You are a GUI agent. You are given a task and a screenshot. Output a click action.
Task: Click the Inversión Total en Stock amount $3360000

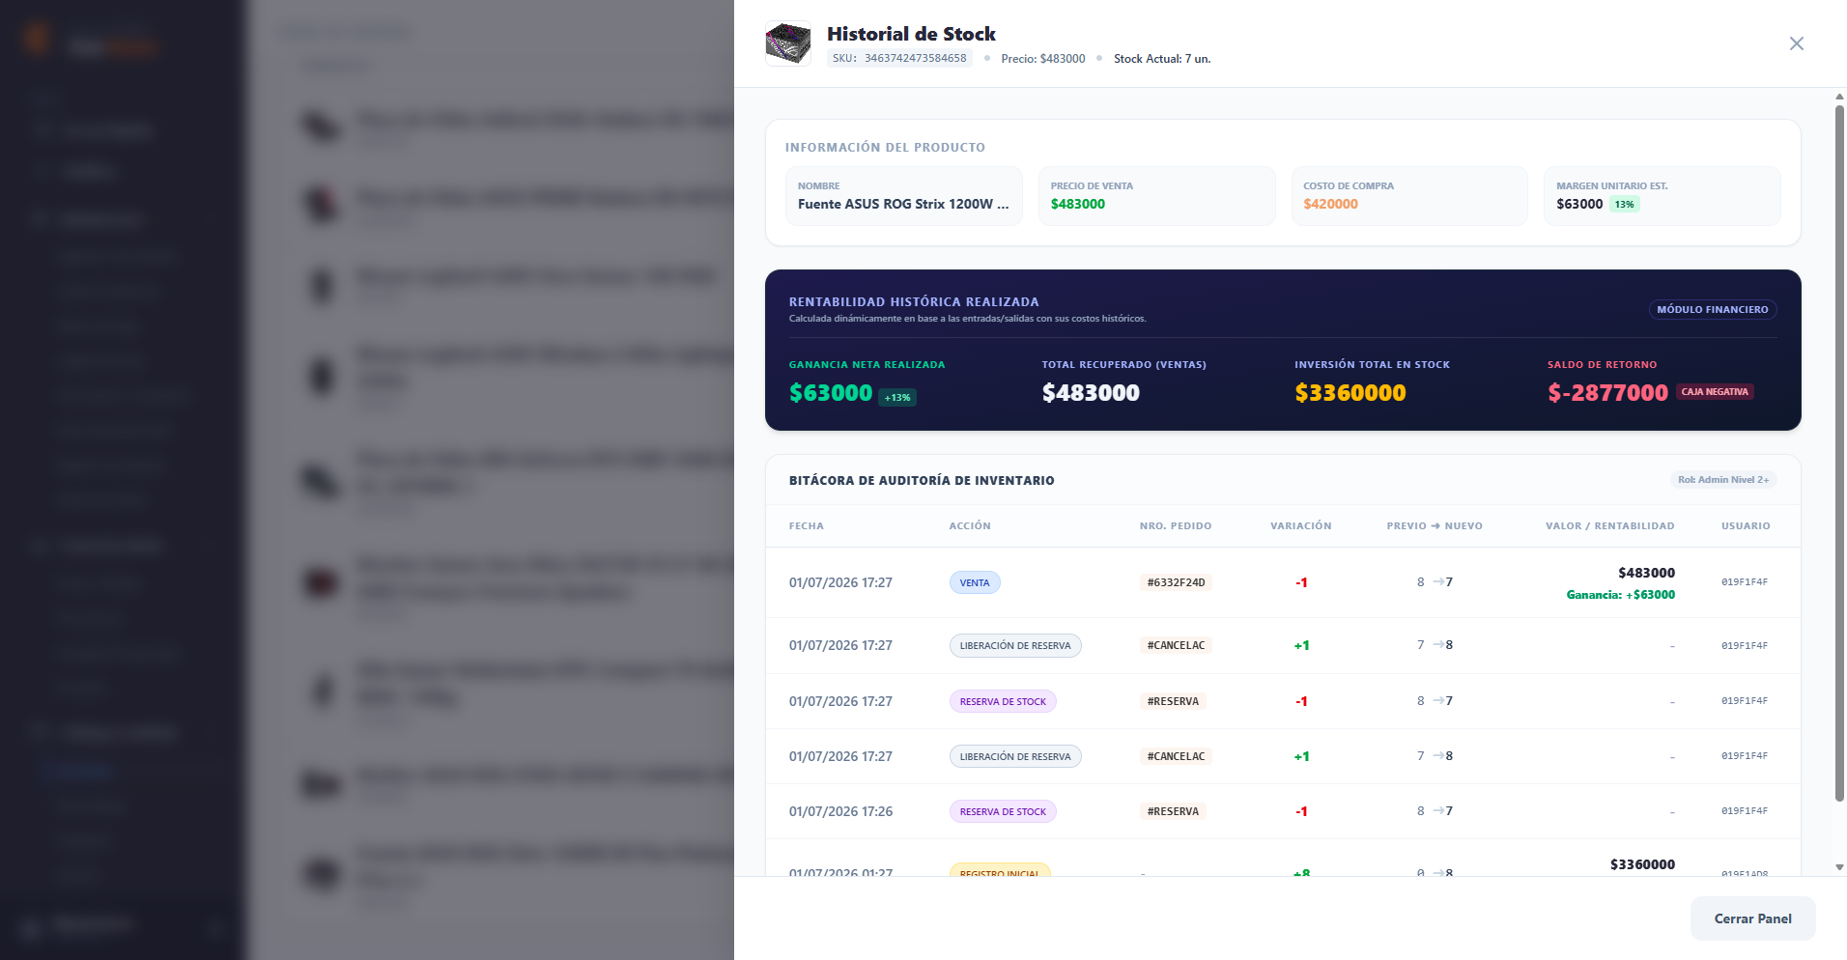tap(1350, 393)
